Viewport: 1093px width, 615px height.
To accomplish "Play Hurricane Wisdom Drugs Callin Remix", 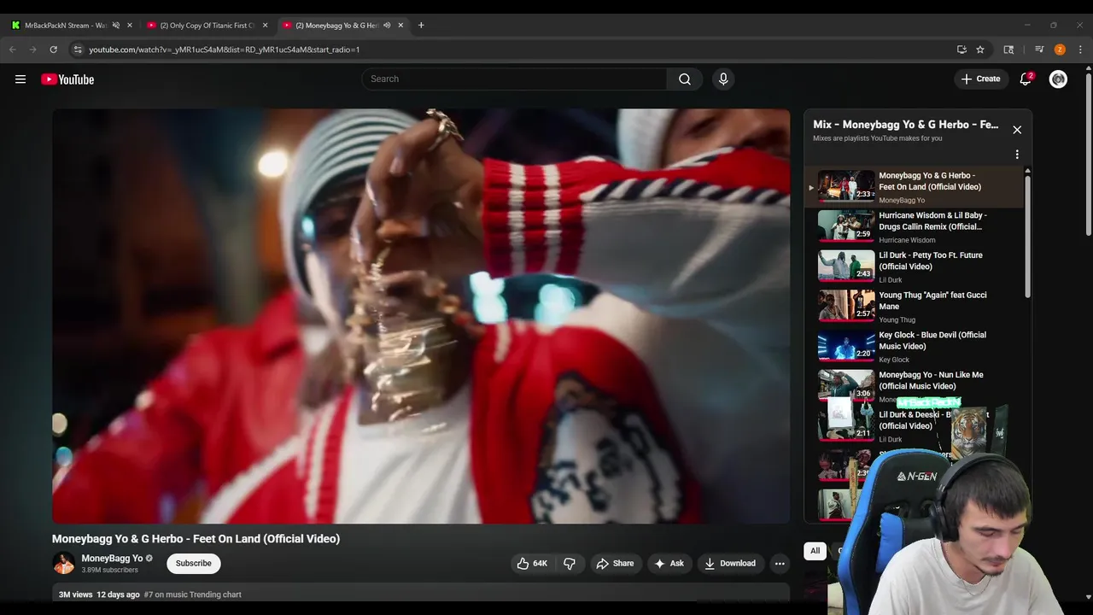I will coord(914,227).
